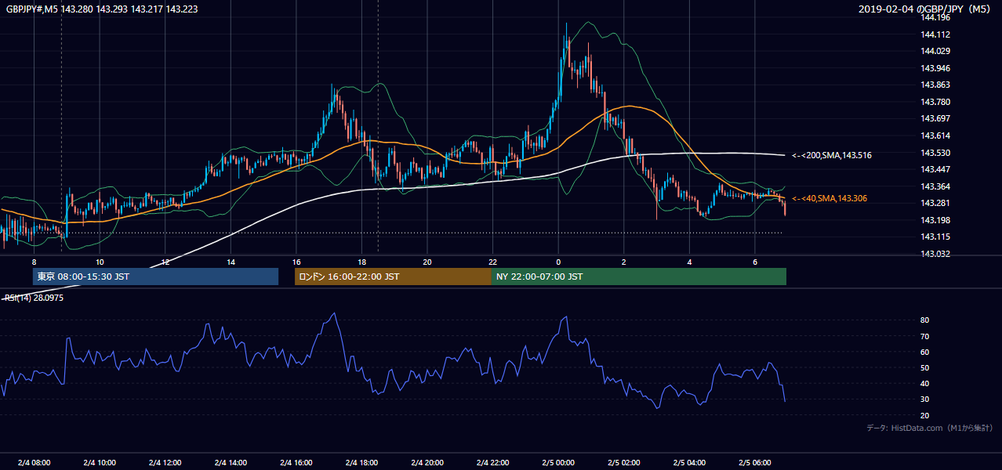Click price axis value 143.032

[936, 254]
